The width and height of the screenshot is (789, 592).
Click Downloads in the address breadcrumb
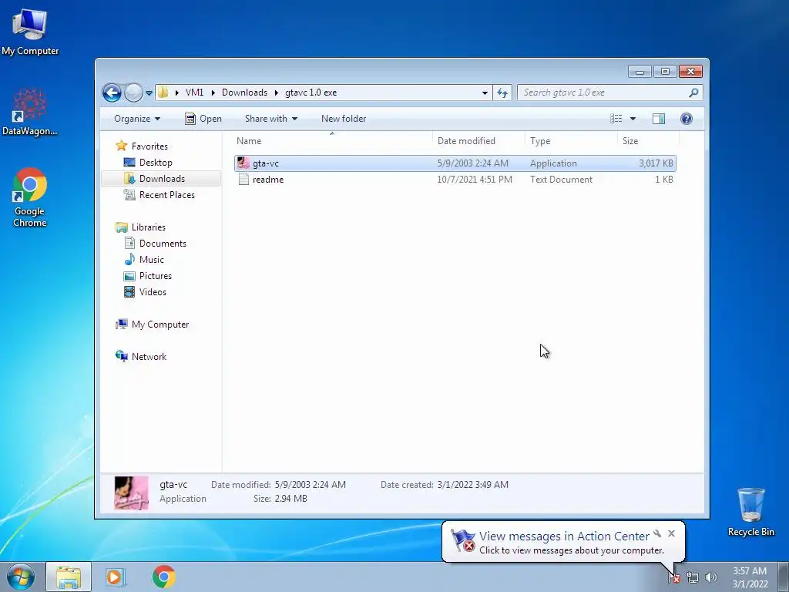[244, 92]
